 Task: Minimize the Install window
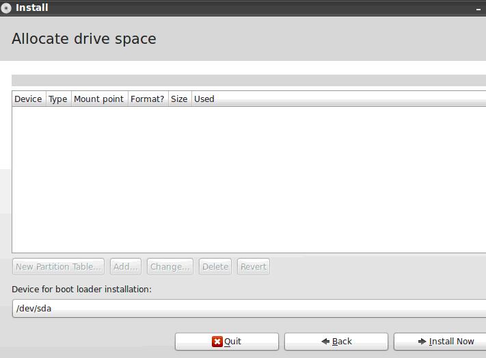click(478, 9)
